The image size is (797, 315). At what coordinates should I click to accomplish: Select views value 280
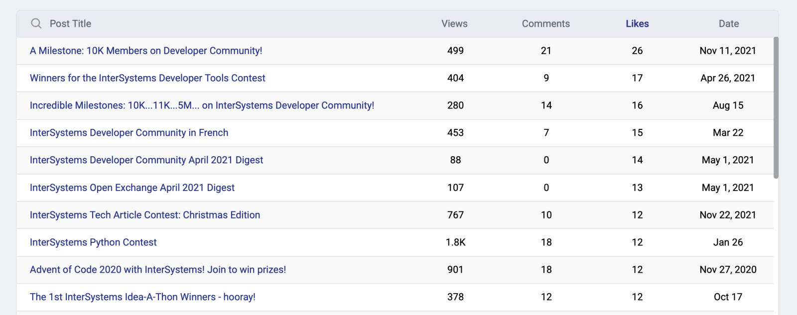click(x=455, y=105)
